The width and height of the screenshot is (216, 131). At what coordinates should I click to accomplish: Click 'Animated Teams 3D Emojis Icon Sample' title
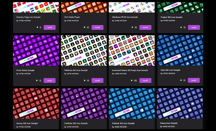click(x=130, y=70)
